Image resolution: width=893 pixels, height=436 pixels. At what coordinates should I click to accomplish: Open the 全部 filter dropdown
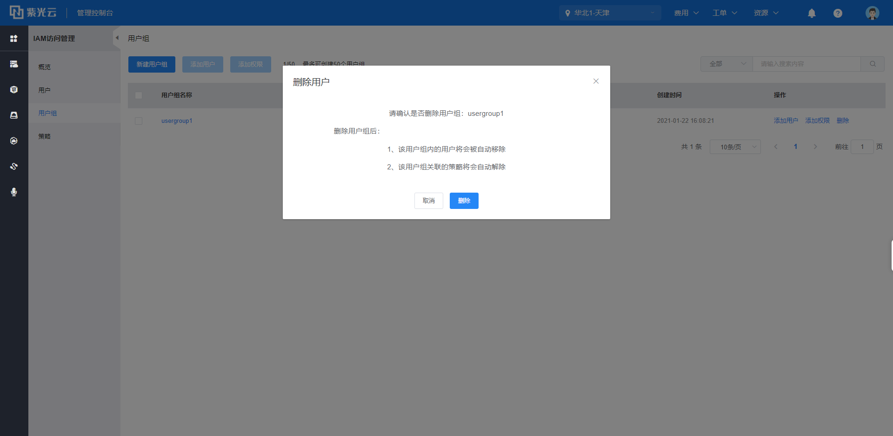[x=726, y=64]
